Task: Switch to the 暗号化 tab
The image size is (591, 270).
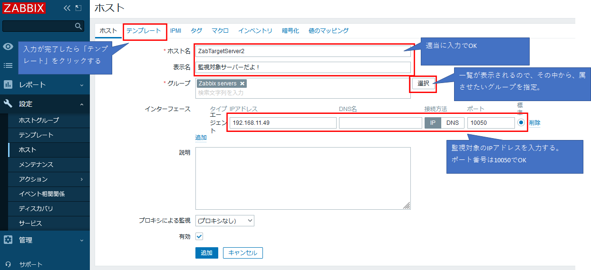Action: [x=291, y=31]
